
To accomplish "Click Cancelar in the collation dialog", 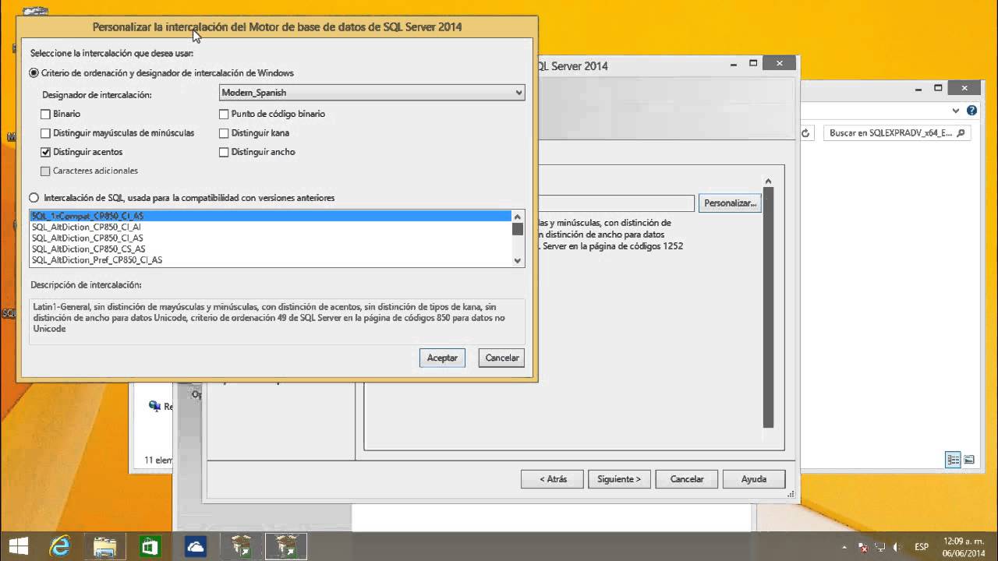I will pyautogui.click(x=501, y=358).
